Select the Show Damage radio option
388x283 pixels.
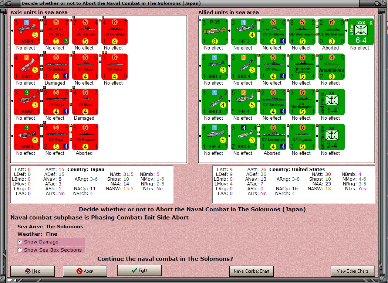point(51,242)
